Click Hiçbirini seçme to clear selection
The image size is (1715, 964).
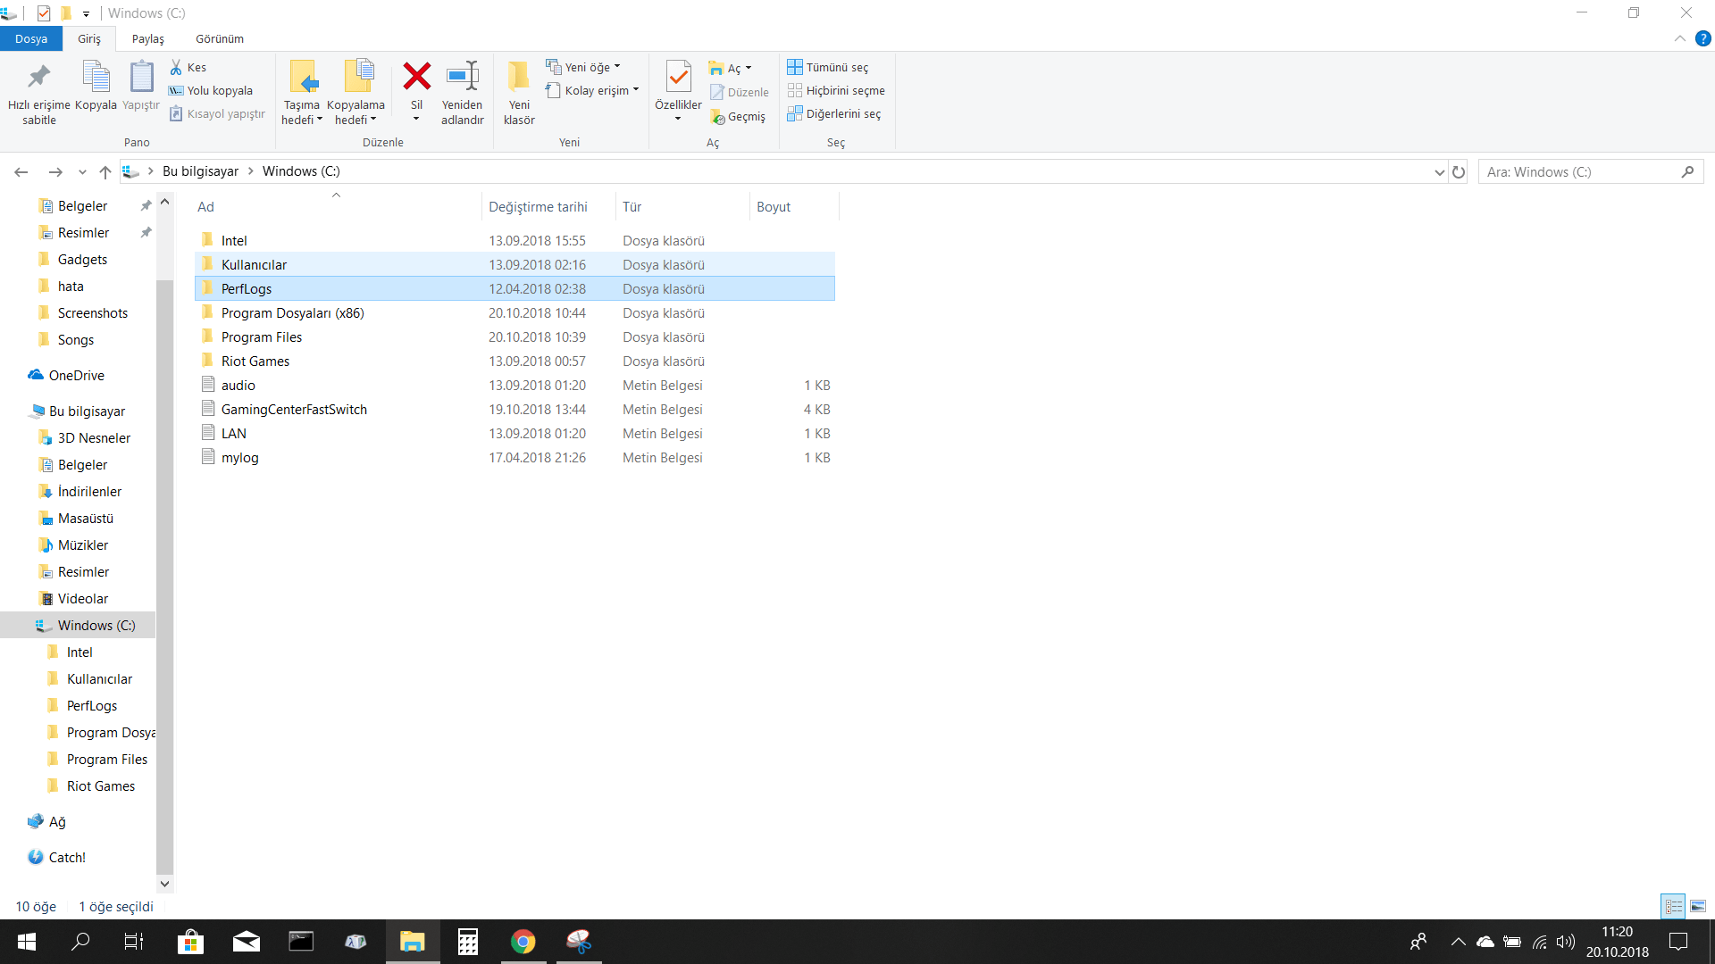point(836,90)
